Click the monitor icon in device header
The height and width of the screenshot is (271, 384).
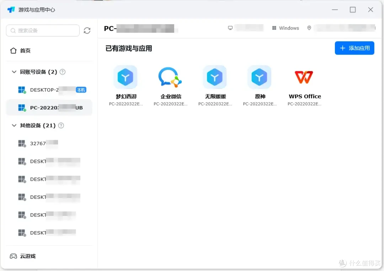(230, 28)
